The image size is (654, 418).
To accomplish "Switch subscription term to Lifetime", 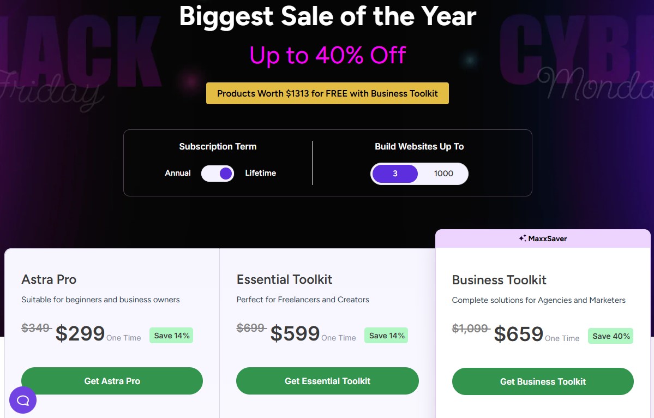I will 260,173.
